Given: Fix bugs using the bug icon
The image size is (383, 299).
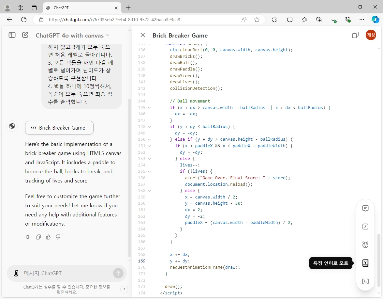Looking at the screenshot, I should pos(365,245).
